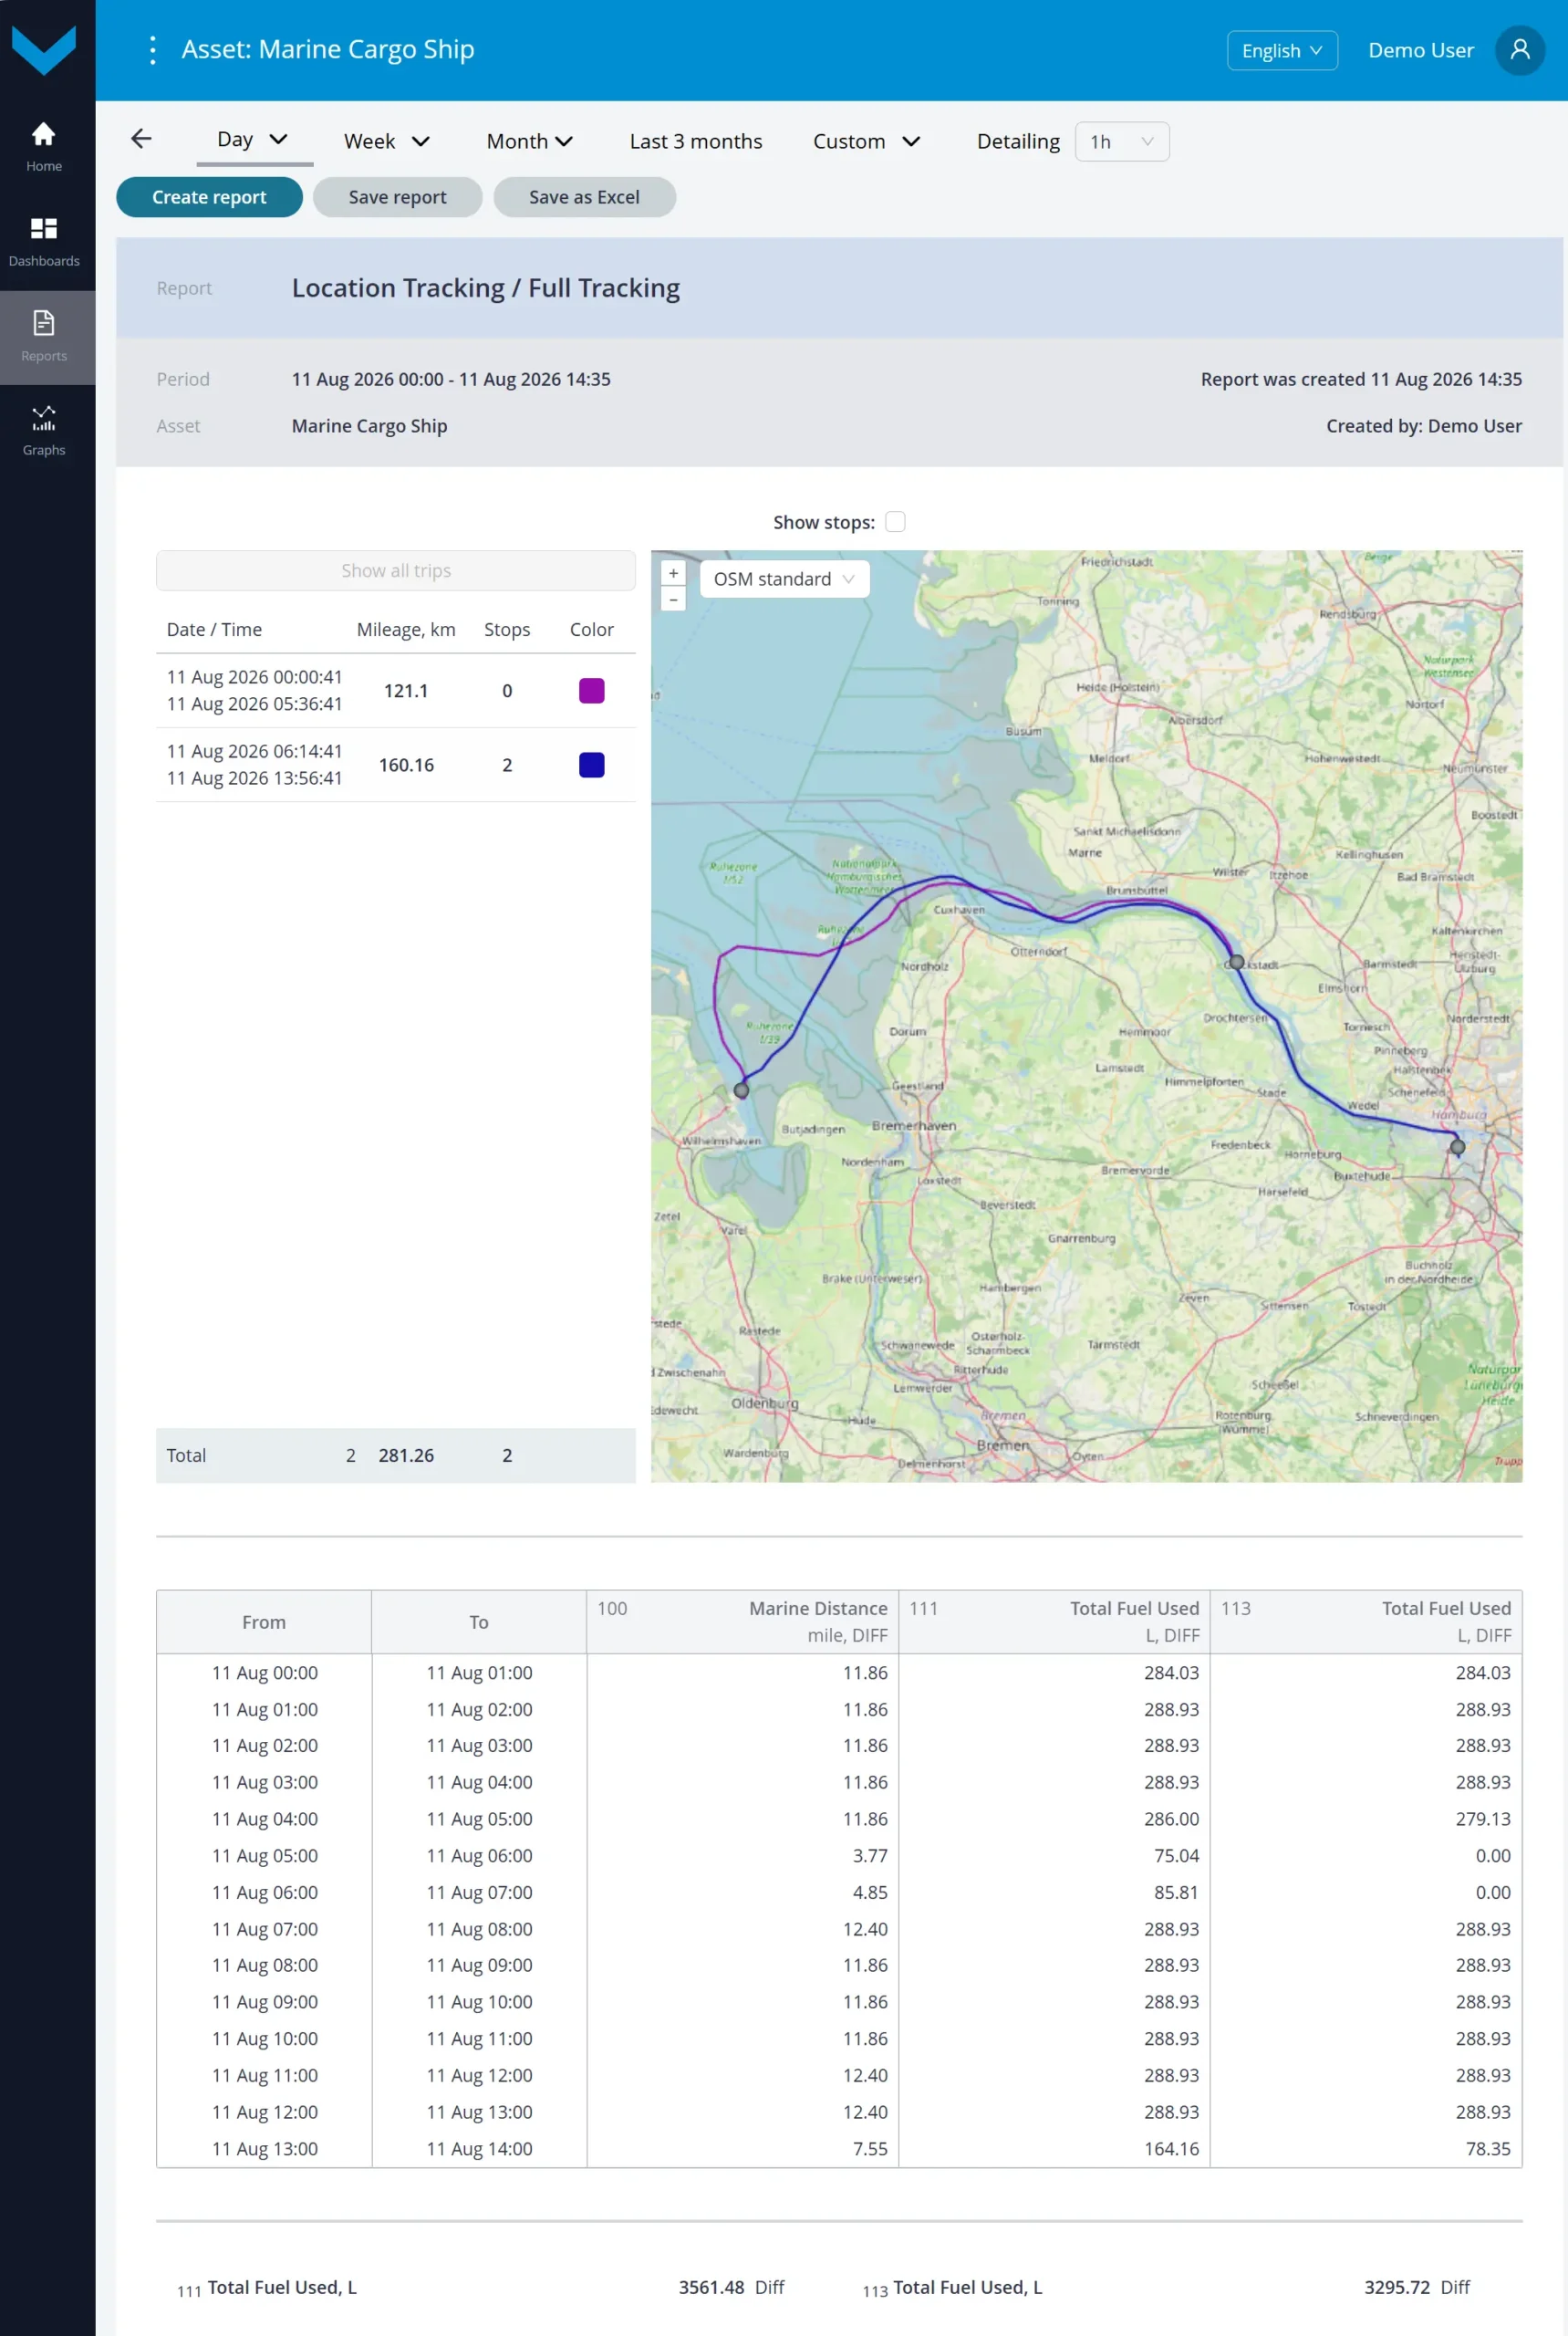The height and width of the screenshot is (2336, 1568).
Task: Click the To column header
Action: 479,1622
